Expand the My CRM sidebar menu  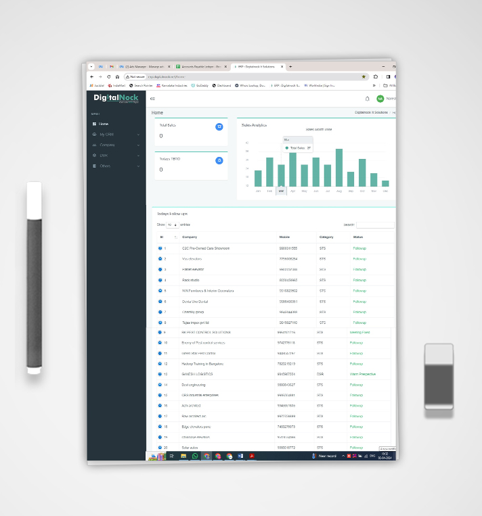click(x=116, y=135)
